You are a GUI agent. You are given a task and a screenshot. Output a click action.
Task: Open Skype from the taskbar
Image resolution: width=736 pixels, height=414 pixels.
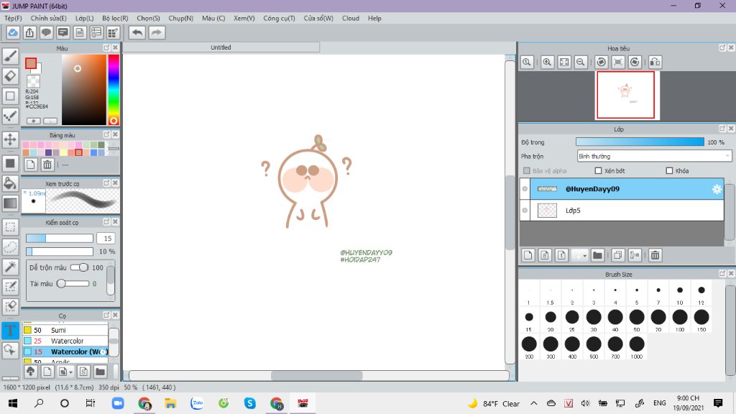249,403
